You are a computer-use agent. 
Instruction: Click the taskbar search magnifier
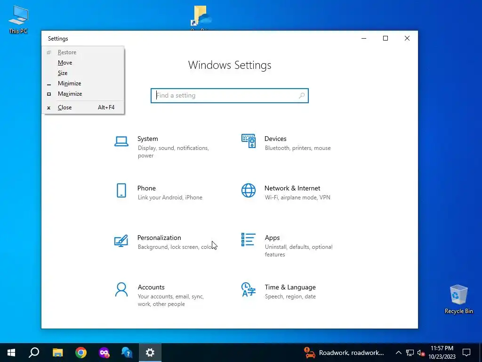34,353
